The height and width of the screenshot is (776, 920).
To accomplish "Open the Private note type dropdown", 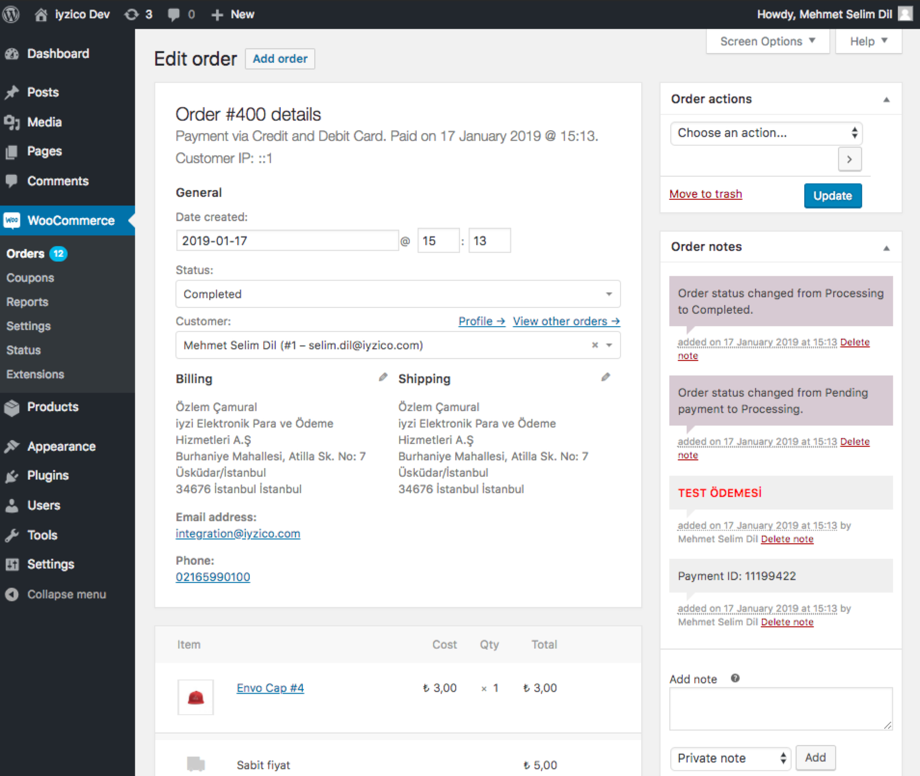I will coord(730,758).
